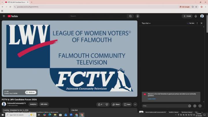Enable the Notify me reminder
The image size is (208, 117).
tap(31, 92)
